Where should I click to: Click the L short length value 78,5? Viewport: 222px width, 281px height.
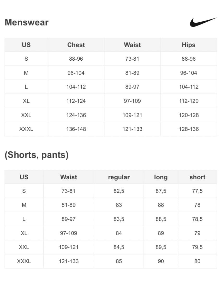tap(197, 219)
